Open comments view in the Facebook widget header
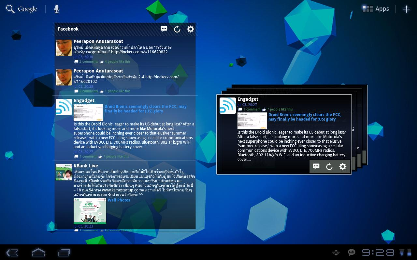This screenshot has height=260, width=417. click(164, 29)
